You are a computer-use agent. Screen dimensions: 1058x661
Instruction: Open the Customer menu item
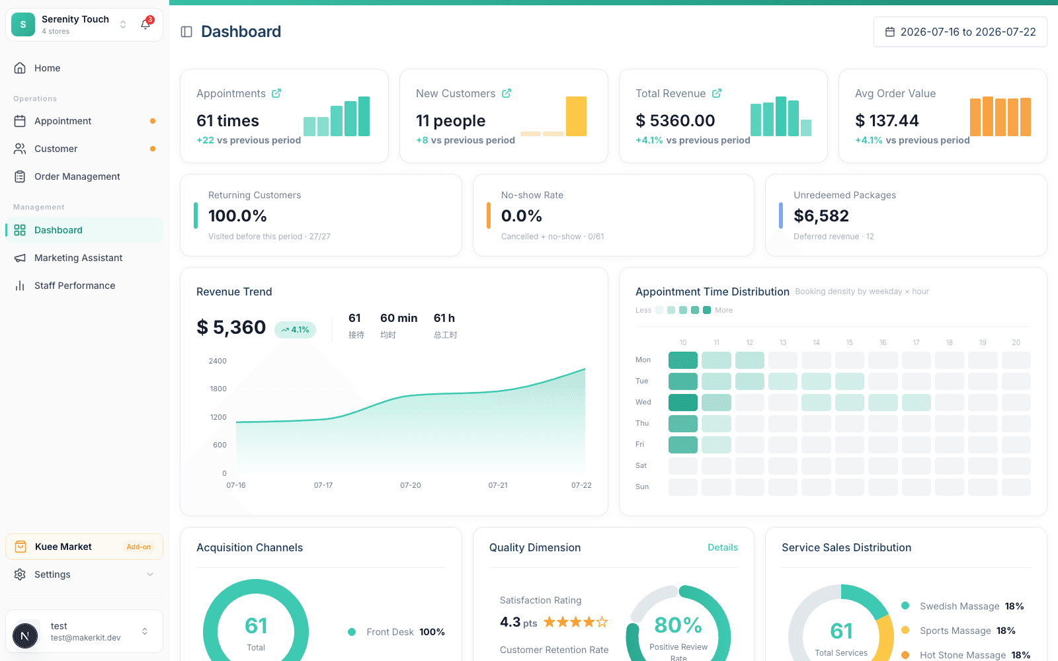[84, 149]
